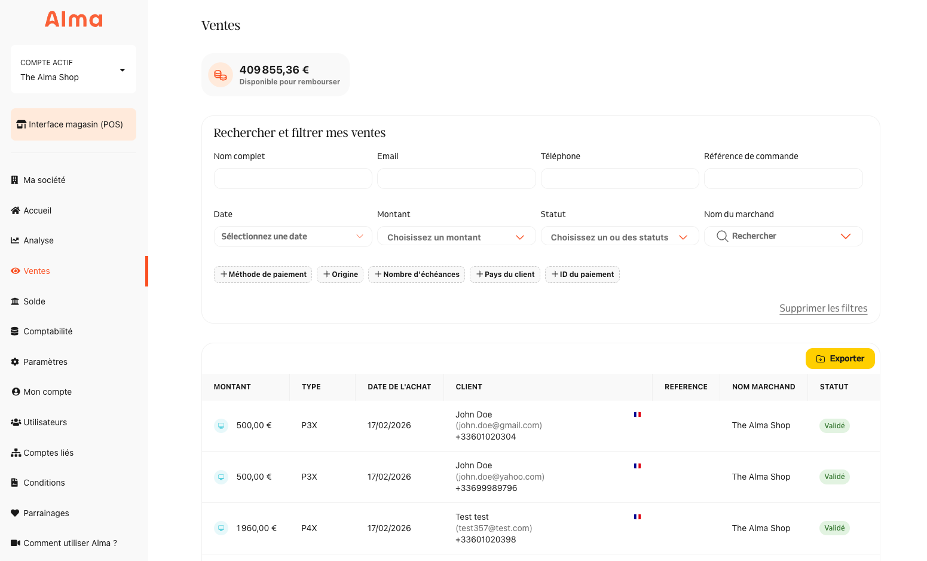The width and height of the screenshot is (927, 561).
Task: Focus the Référence de commande field
Action: pyautogui.click(x=783, y=178)
